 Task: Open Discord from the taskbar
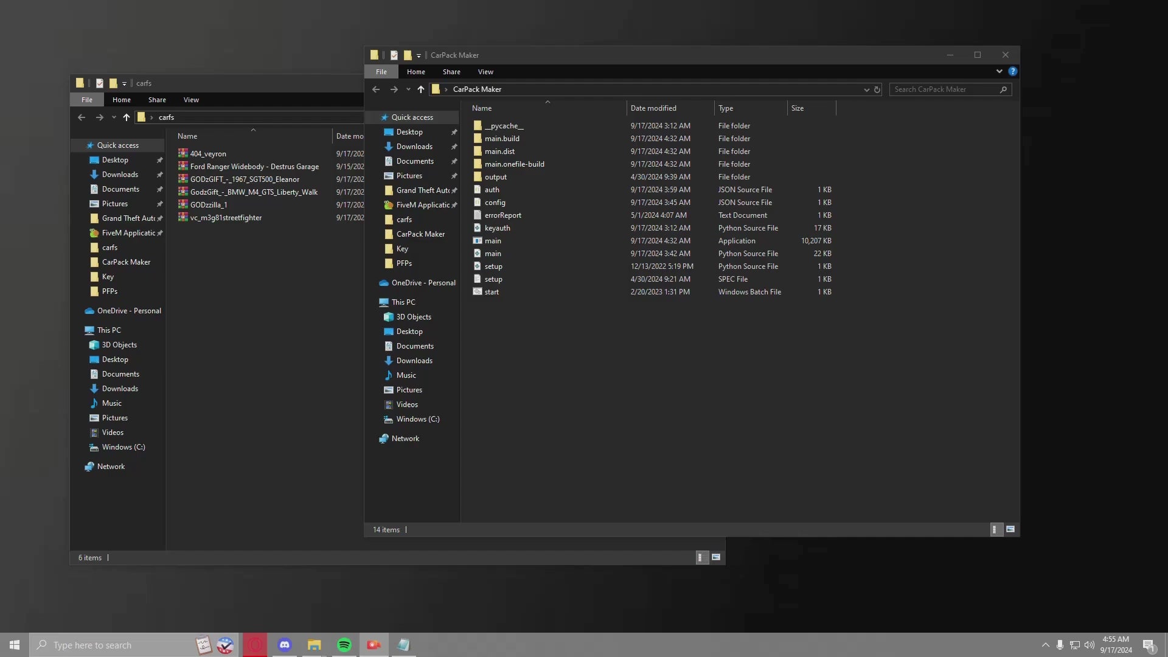(284, 645)
